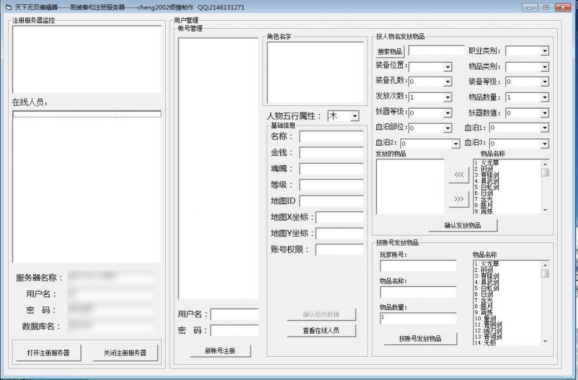Viewport: 578px width, 380px height.
Task: Click the 玩家账号 input field
Action: point(418,266)
